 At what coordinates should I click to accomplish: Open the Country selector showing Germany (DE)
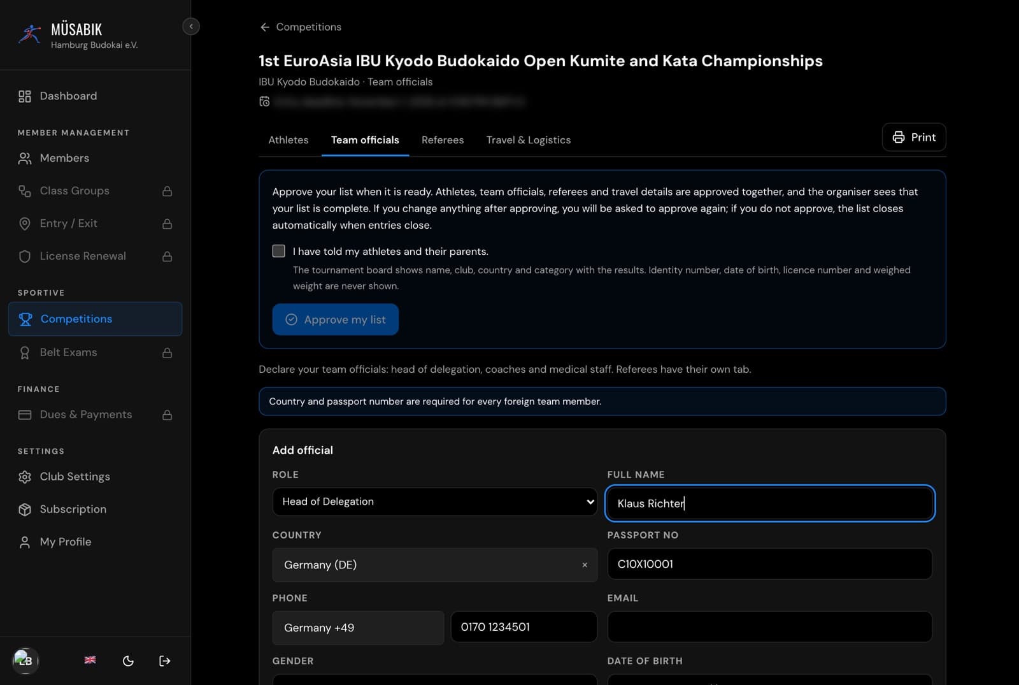(435, 565)
